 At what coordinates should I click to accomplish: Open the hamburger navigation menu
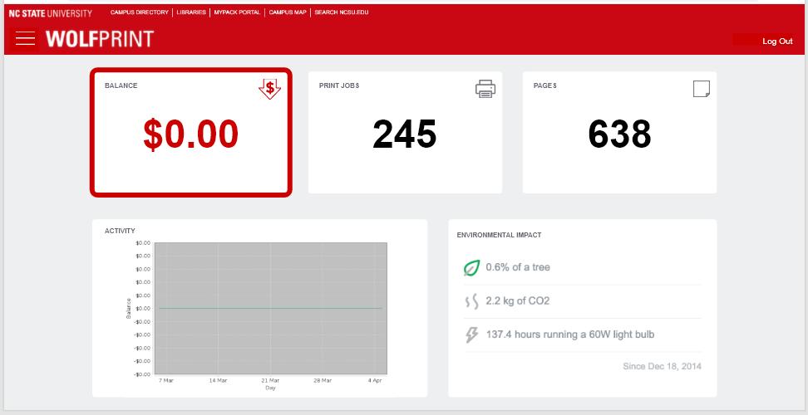(x=25, y=38)
